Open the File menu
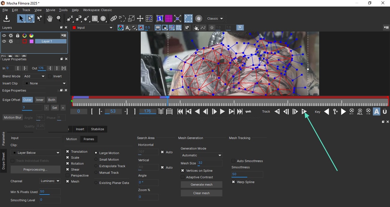 5,10
